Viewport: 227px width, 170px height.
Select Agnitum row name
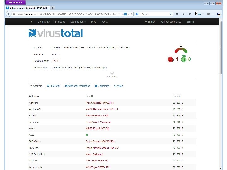click(x=33, y=103)
